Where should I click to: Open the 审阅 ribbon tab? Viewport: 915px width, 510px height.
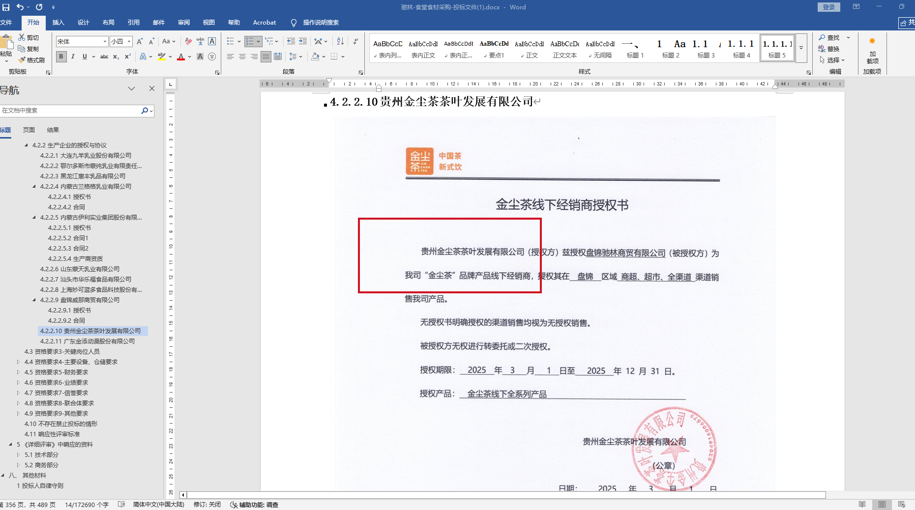184,23
